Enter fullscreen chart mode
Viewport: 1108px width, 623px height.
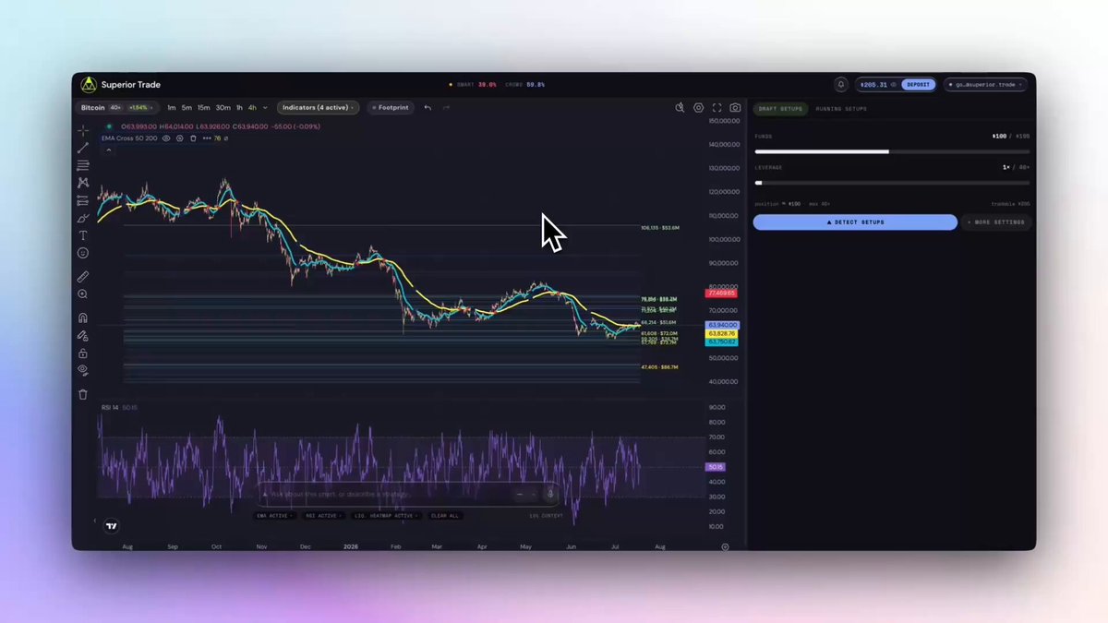click(717, 108)
